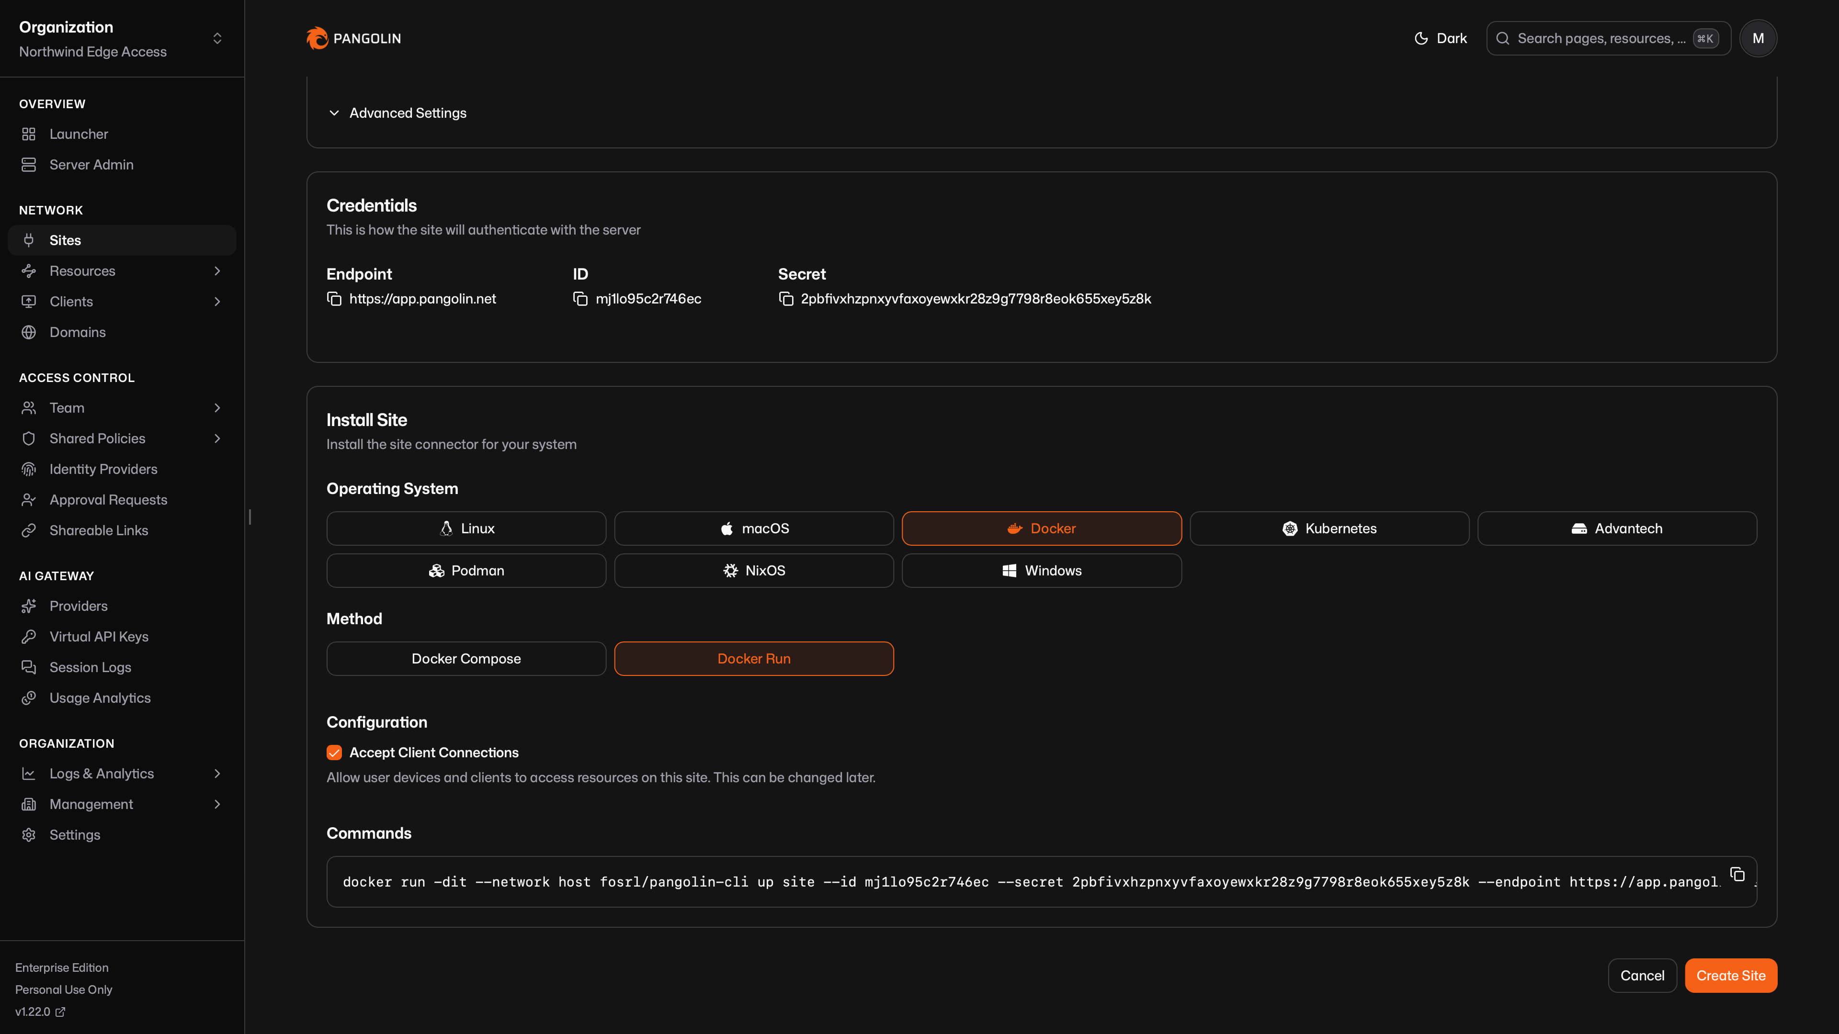Select Podman operating system option
Image resolution: width=1839 pixels, height=1034 pixels.
point(466,571)
